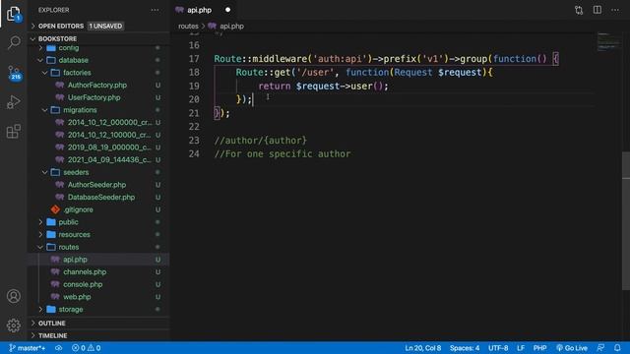The height and width of the screenshot is (354, 630).
Task: Expand the storage folder
Action: [98, 309]
